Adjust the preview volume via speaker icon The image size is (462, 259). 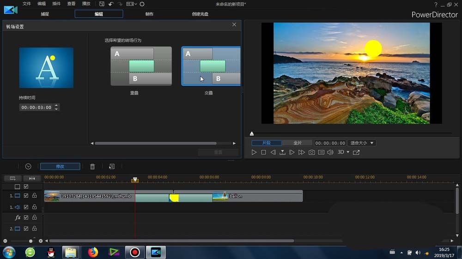[x=330, y=152]
